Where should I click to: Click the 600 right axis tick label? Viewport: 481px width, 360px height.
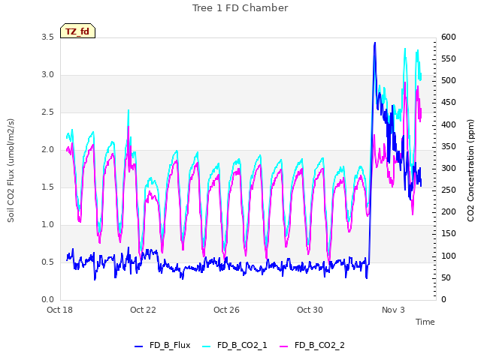tap(449, 37)
